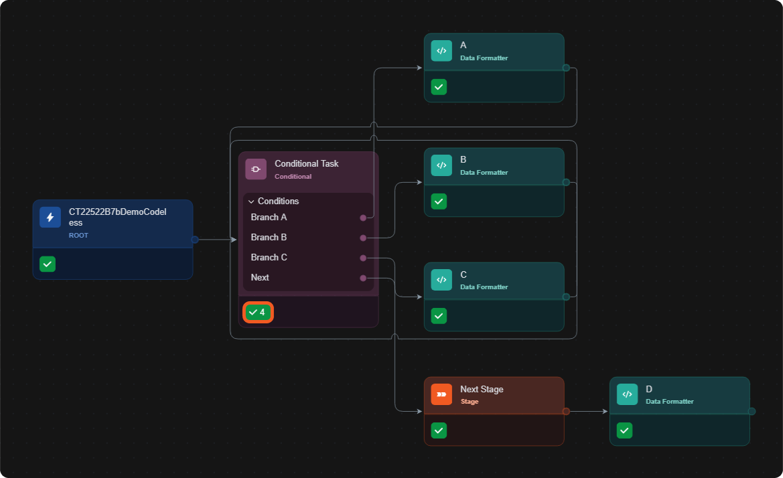Image resolution: width=783 pixels, height=478 pixels.
Task: Click the Conditional Task status badge showing 4
Action: point(258,313)
